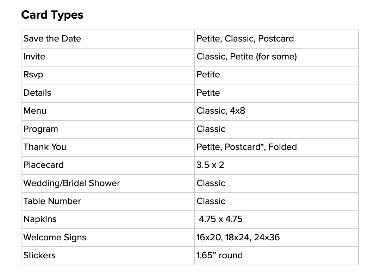The height and width of the screenshot is (278, 374).
Task: Click Classic, Petite (for some) text
Action: click(x=247, y=57)
